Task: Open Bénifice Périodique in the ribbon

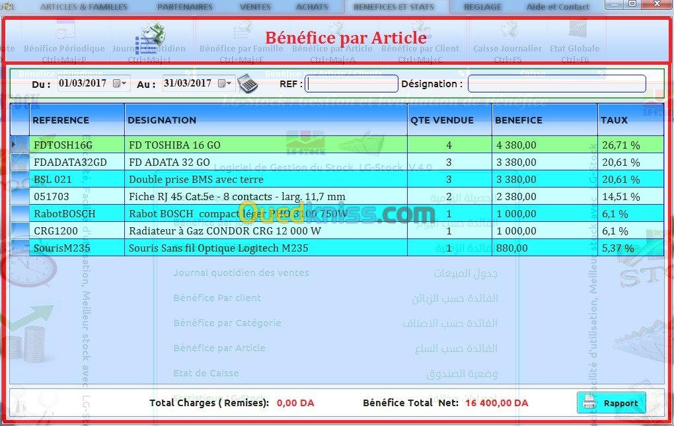Action: point(65,43)
